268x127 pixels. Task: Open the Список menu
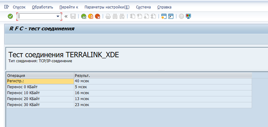(19, 7)
